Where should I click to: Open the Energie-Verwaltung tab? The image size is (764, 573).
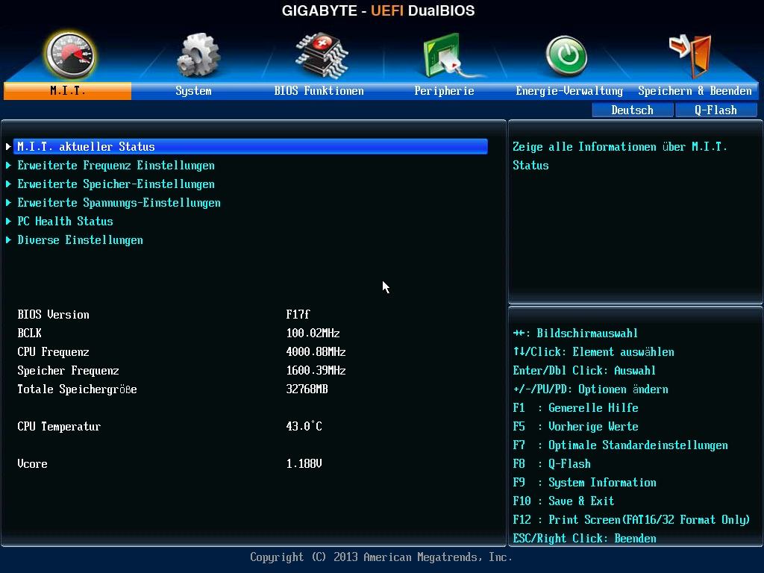tap(569, 91)
